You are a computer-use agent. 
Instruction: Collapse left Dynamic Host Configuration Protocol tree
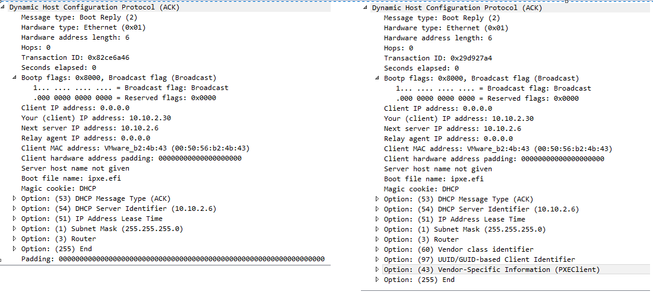click(x=4, y=8)
